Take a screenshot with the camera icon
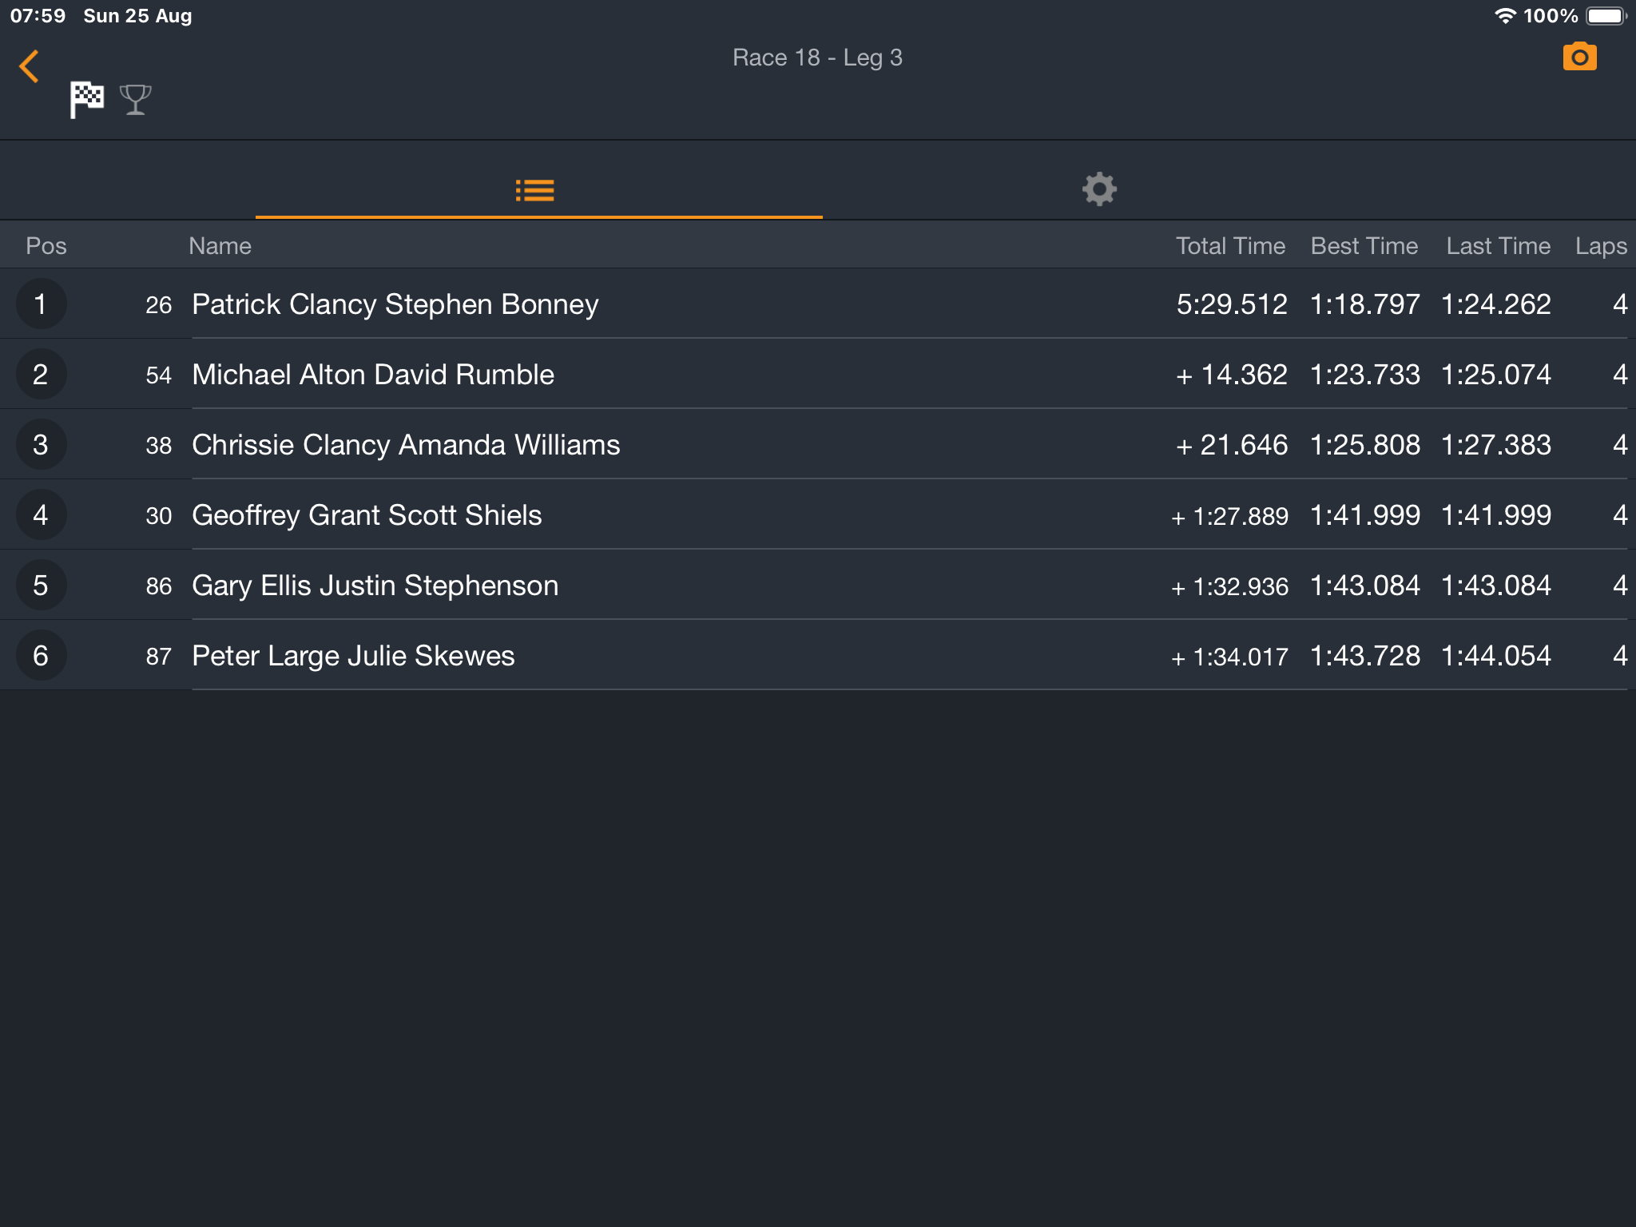Screen dimensions: 1636x1227 pyautogui.click(x=1579, y=58)
